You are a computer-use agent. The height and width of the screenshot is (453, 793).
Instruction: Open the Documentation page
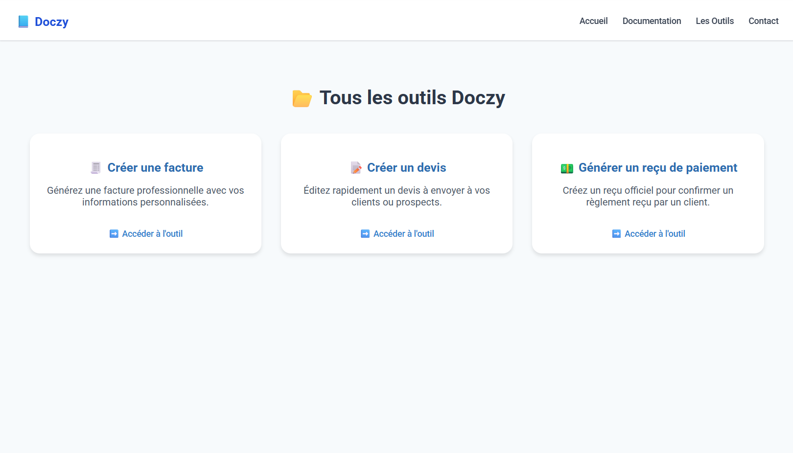pyautogui.click(x=652, y=21)
